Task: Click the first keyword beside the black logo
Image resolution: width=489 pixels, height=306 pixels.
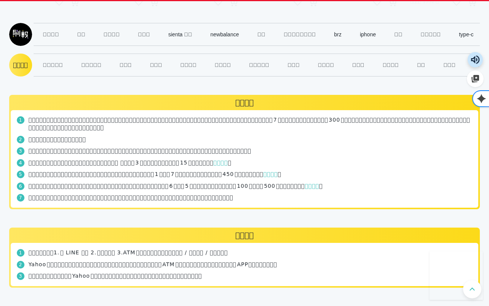Action: click(x=51, y=34)
